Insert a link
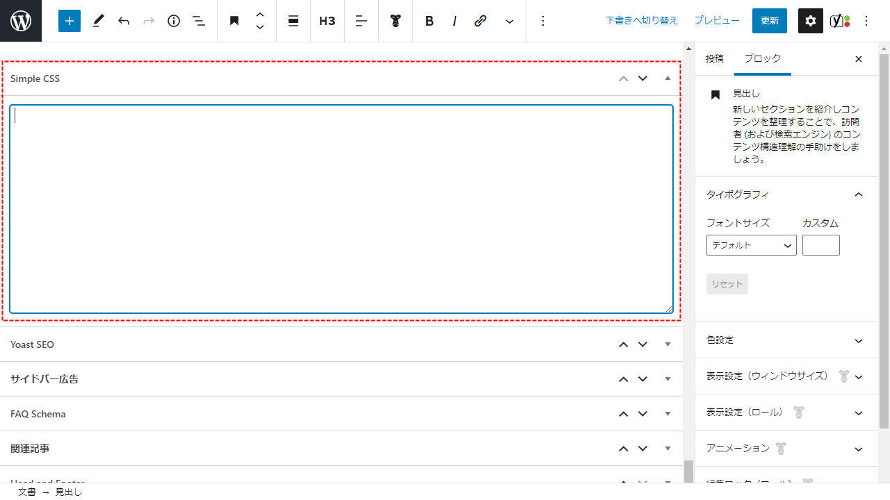This screenshot has height=500, width=890. (480, 21)
